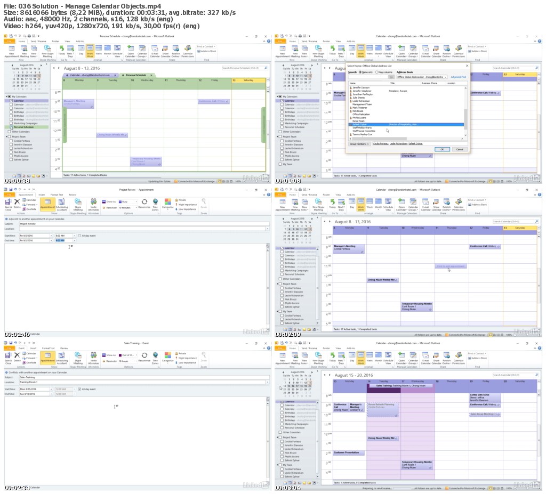Click Next 7 Days in 00:03:04 frame
546x494 pixels.
coord(341,358)
